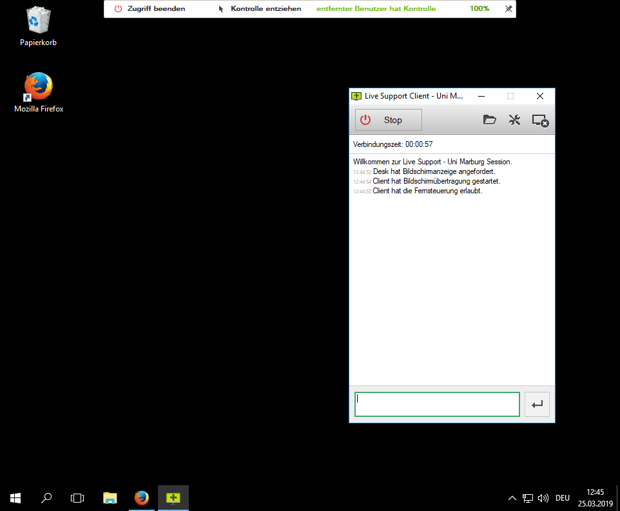Open the tools settings icon
The image size is (620, 511).
point(514,120)
